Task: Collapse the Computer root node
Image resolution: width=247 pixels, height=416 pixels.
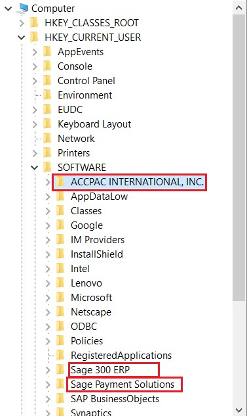Action: (9, 9)
